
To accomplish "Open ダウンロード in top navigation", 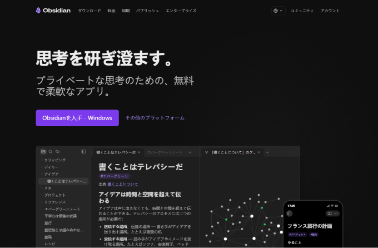I will click(x=89, y=11).
